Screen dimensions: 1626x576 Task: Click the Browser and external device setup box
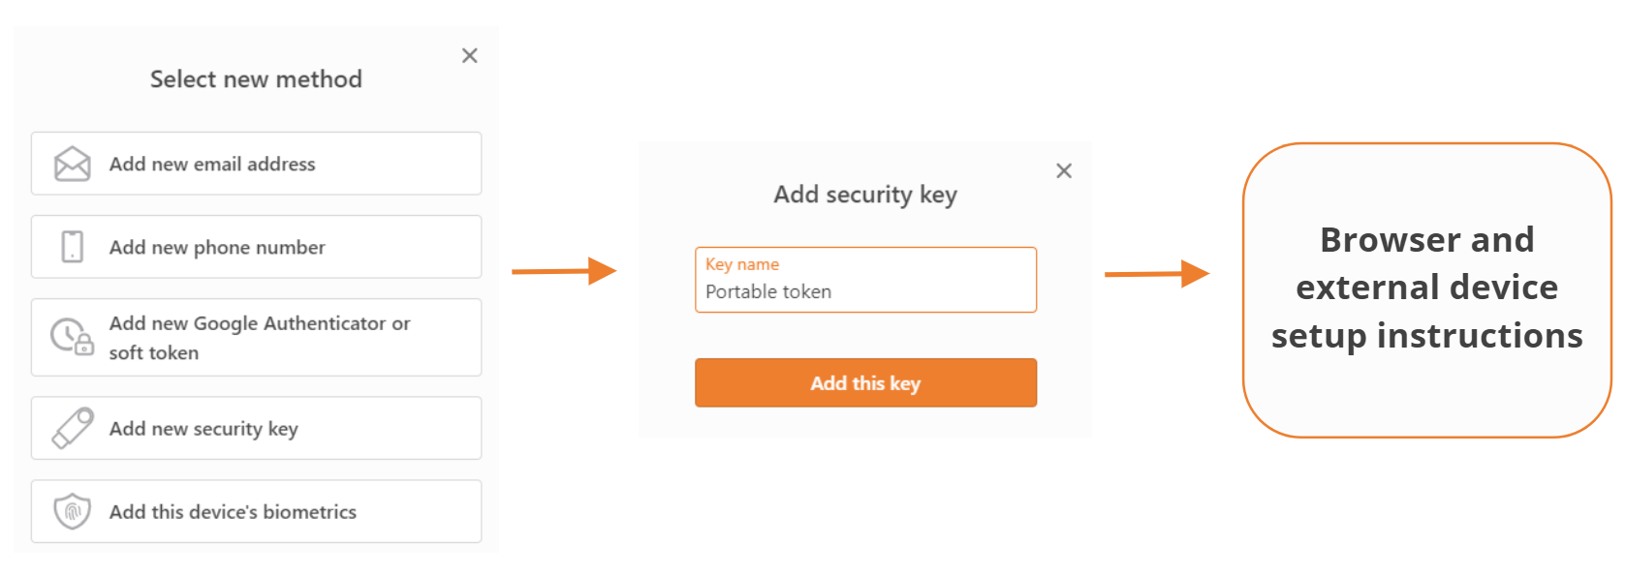(1426, 288)
